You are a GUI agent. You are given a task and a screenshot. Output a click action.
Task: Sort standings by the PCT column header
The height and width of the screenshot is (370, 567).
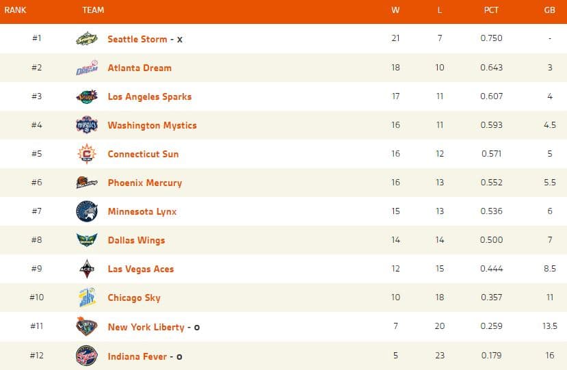491,10
